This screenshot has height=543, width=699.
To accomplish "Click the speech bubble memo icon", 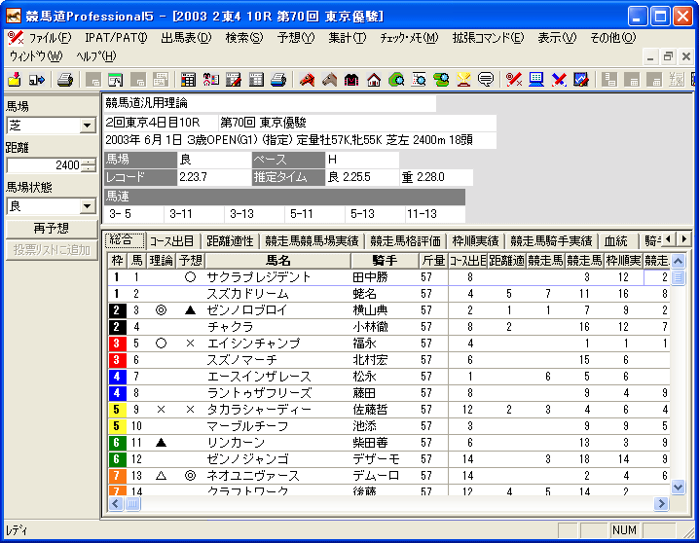I will click(486, 80).
